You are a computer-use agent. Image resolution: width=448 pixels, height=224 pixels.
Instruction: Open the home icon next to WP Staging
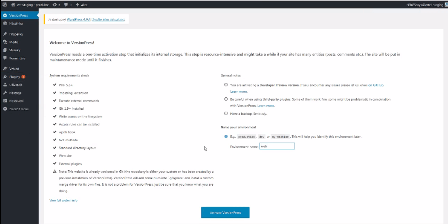click(x=13, y=5)
